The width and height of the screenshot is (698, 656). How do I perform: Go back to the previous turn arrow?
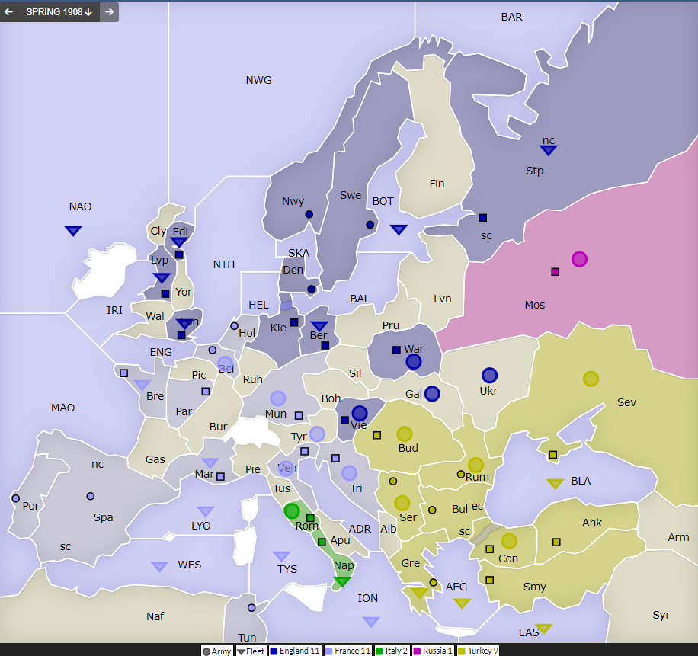pos(8,12)
